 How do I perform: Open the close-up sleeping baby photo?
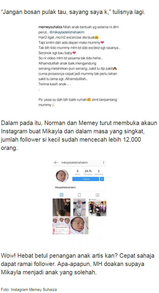pyautogui.click(x=79, y=225)
